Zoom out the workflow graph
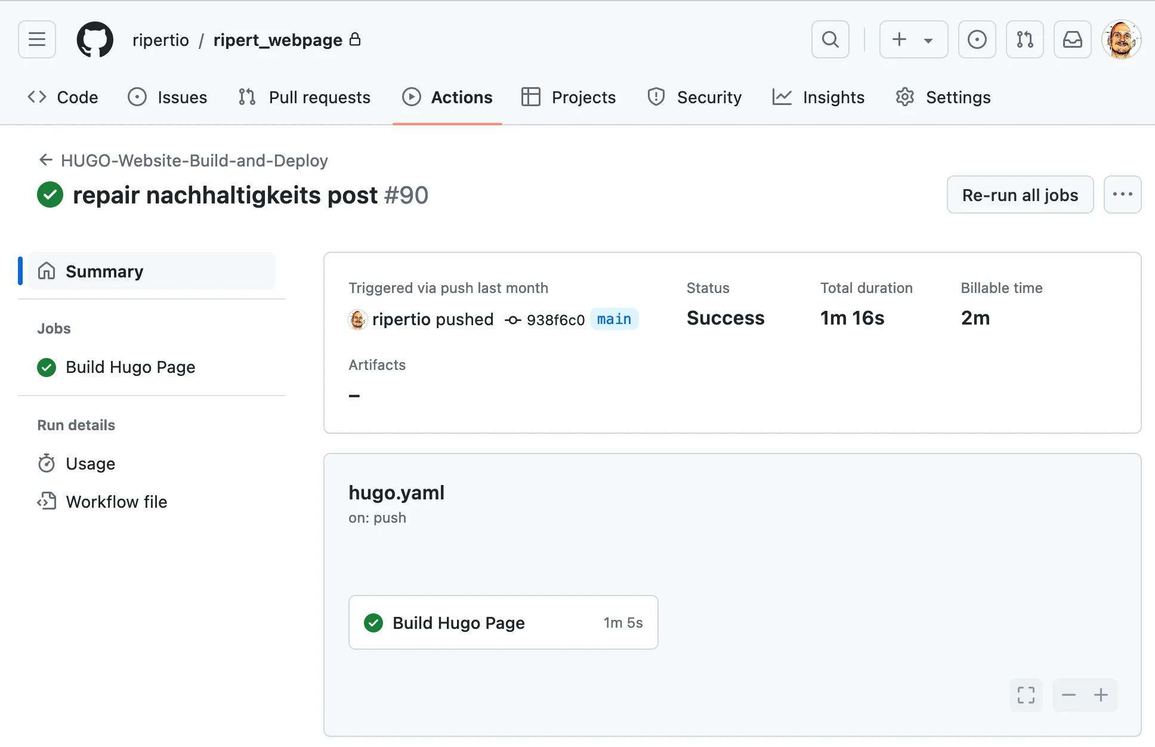 [1068, 695]
